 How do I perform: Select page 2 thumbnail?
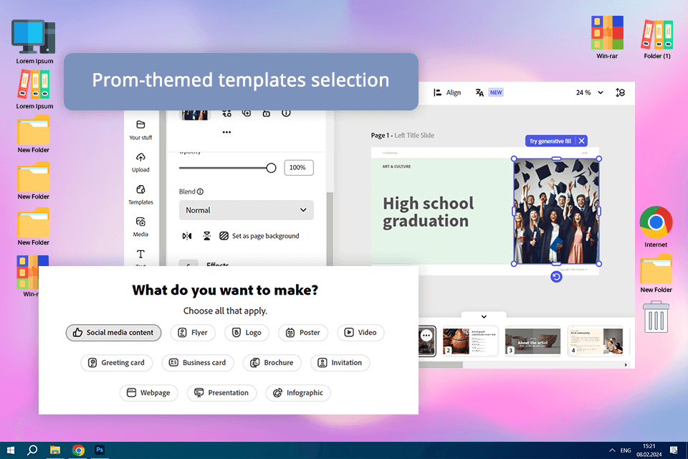[470, 341]
